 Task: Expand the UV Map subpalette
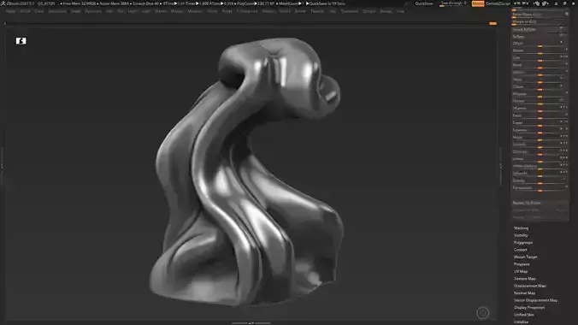521,271
